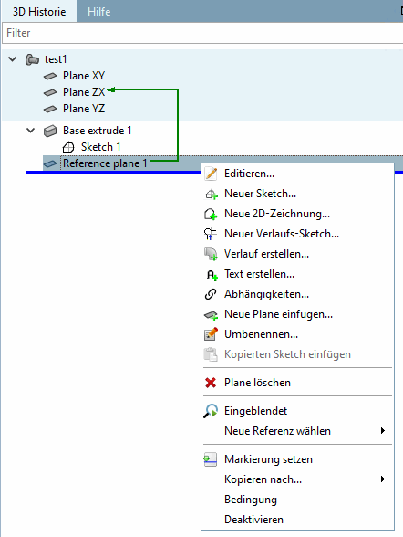Image resolution: width=403 pixels, height=537 pixels.
Task: Click the Markierung setzen marker icon
Action: [x=211, y=459]
